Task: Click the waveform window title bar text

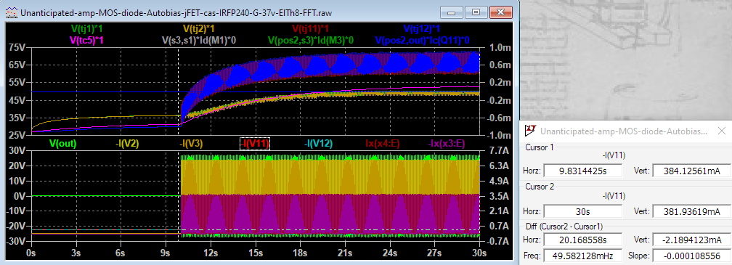Action: pos(176,13)
